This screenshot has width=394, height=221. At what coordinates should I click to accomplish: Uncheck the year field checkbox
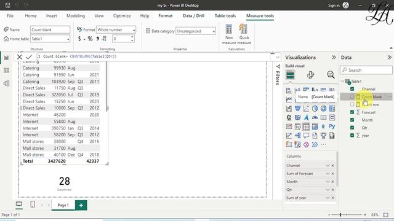pos(352,136)
